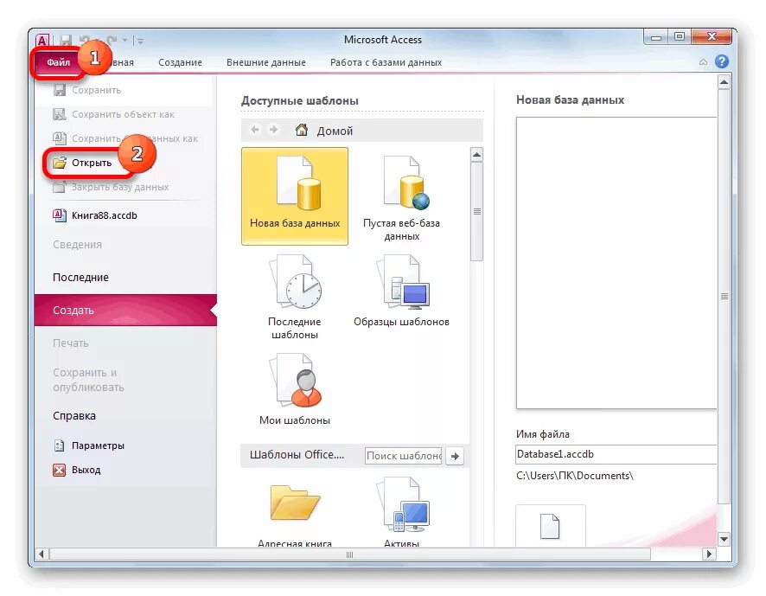Go forward in template navigation
This screenshot has width=766, height=596.
pos(273,130)
